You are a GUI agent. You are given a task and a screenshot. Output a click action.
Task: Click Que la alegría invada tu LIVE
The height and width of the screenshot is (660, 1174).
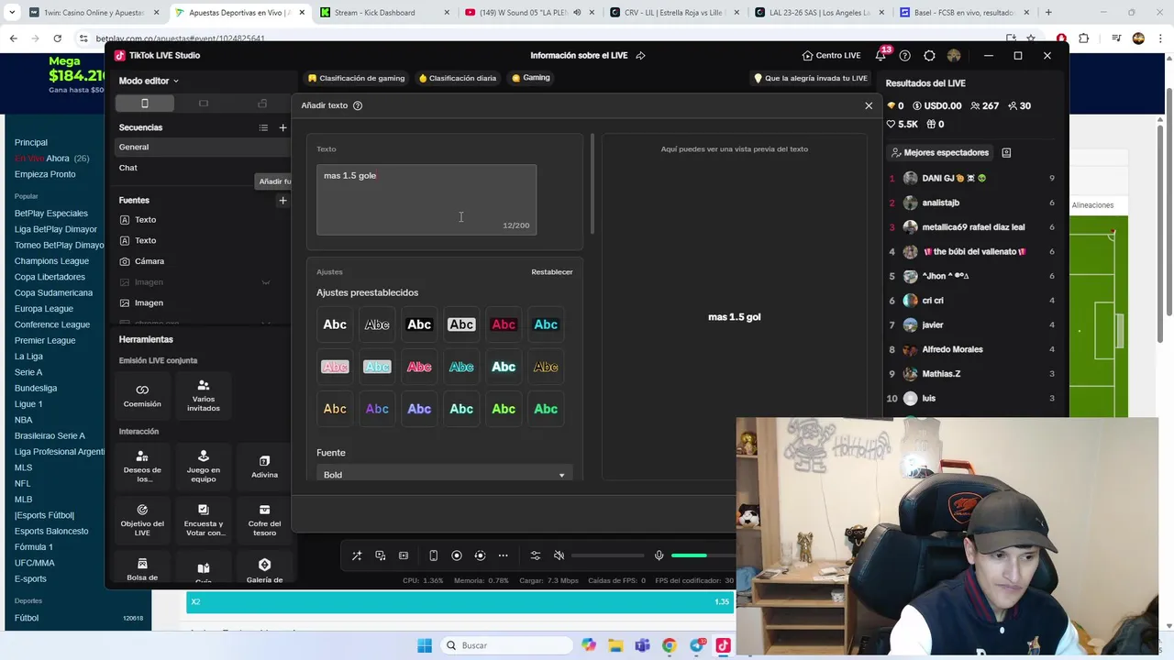pyautogui.click(x=810, y=78)
